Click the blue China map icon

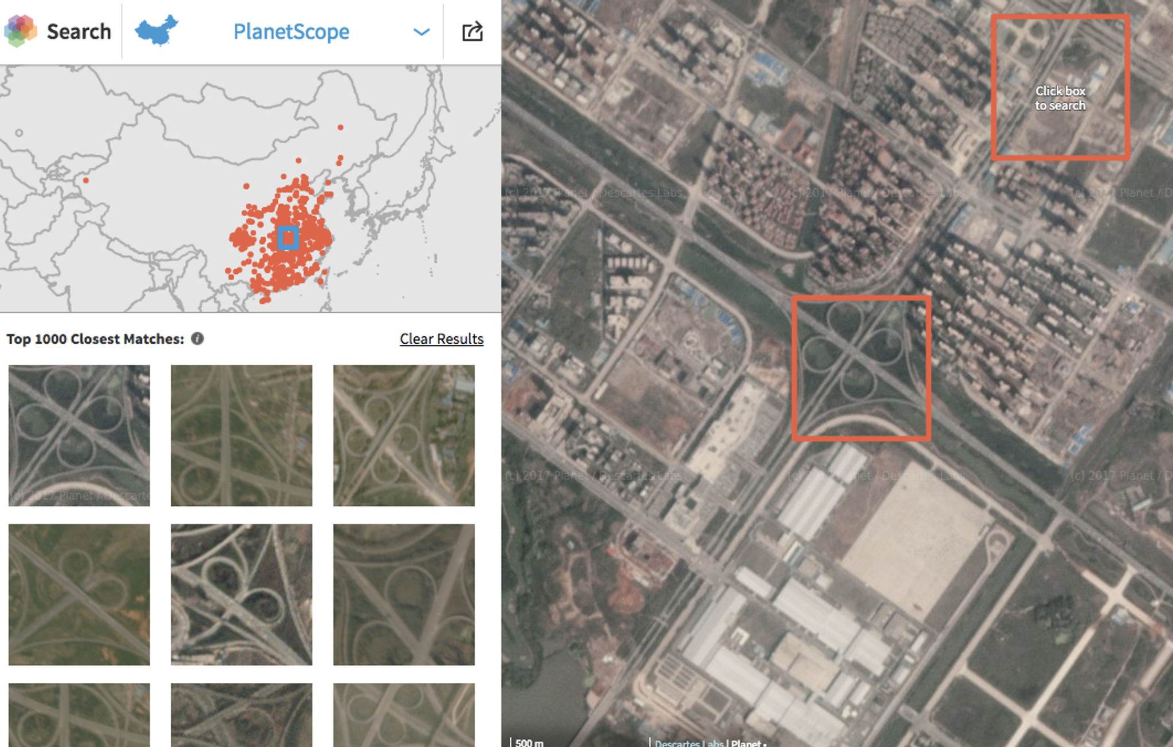click(156, 30)
